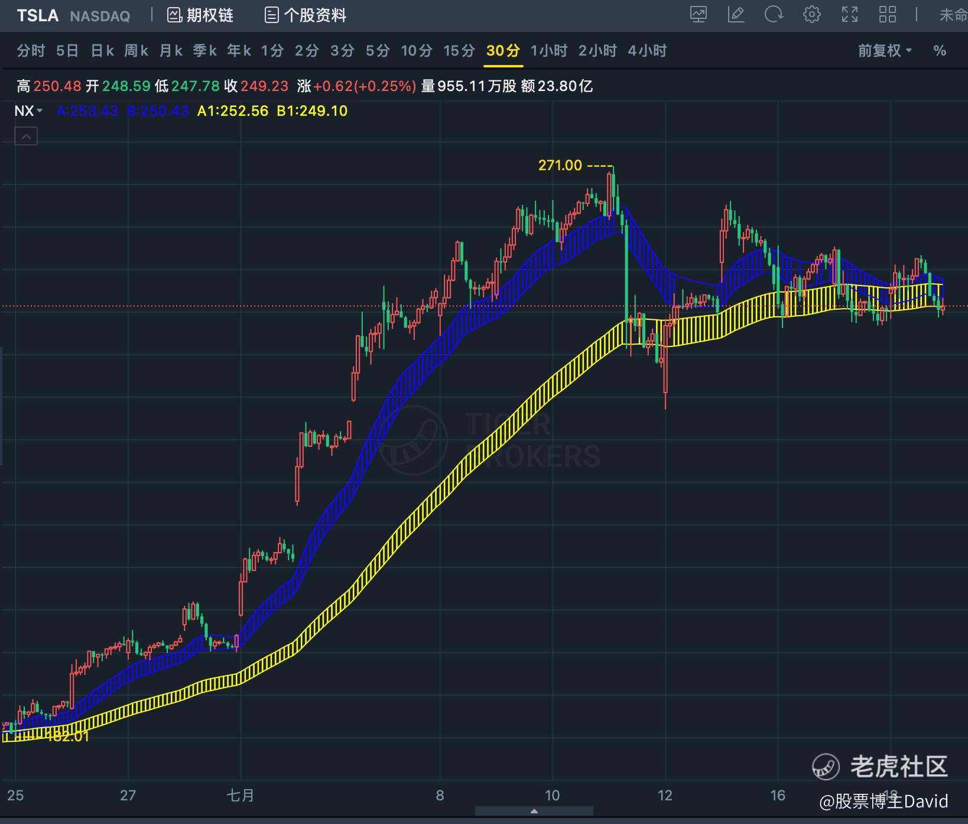This screenshot has height=824, width=968.
Task: Toggle fullscreen expand icon
Action: (x=850, y=15)
